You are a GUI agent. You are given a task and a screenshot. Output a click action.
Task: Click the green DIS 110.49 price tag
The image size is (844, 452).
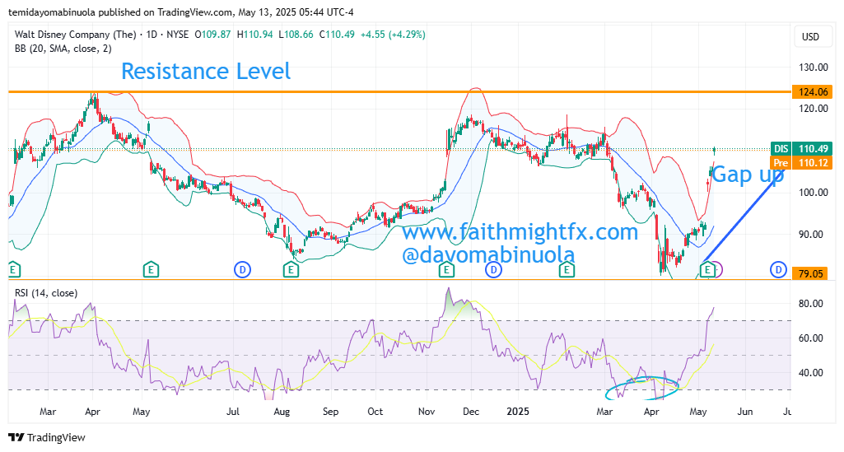pyautogui.click(x=801, y=149)
